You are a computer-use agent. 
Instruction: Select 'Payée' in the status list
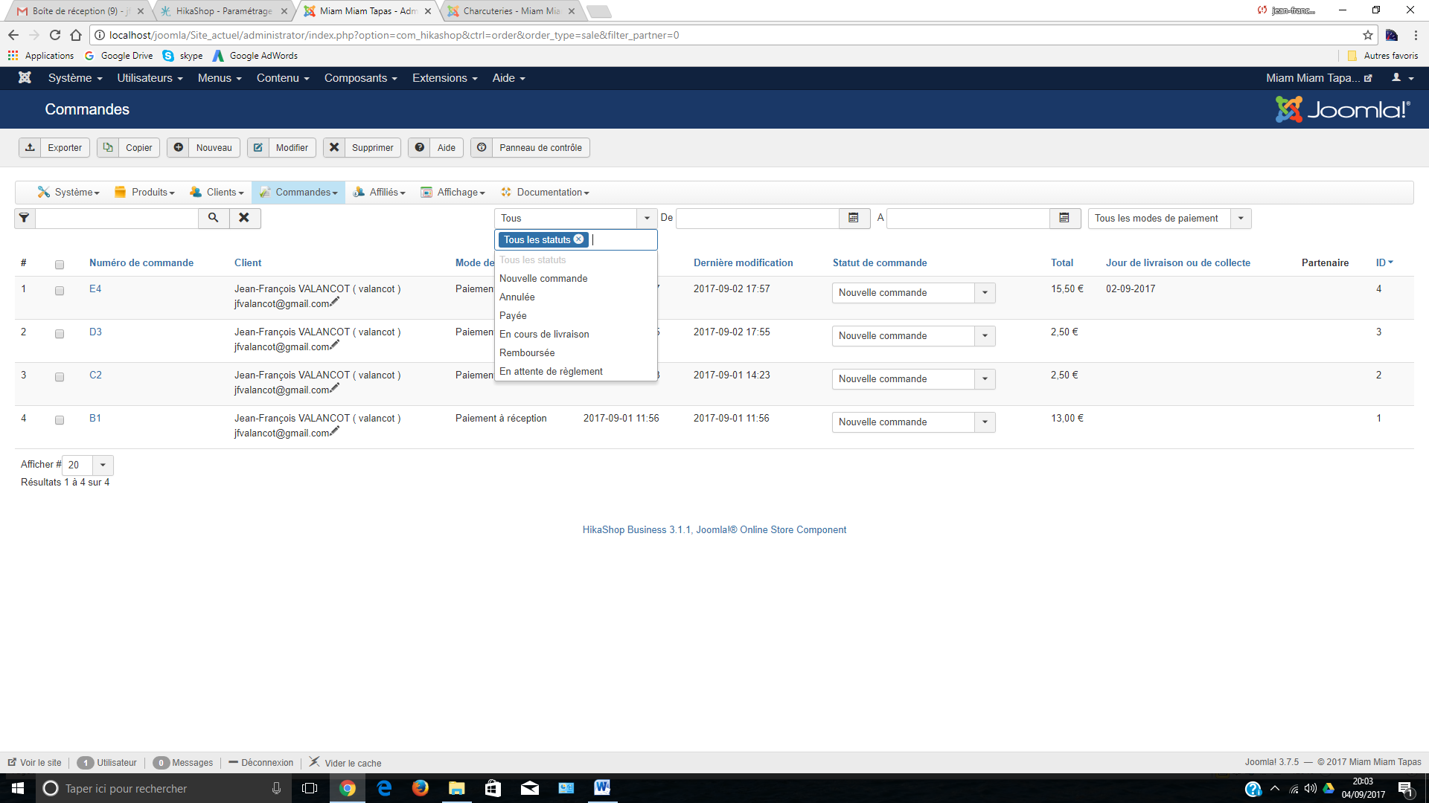coord(513,316)
